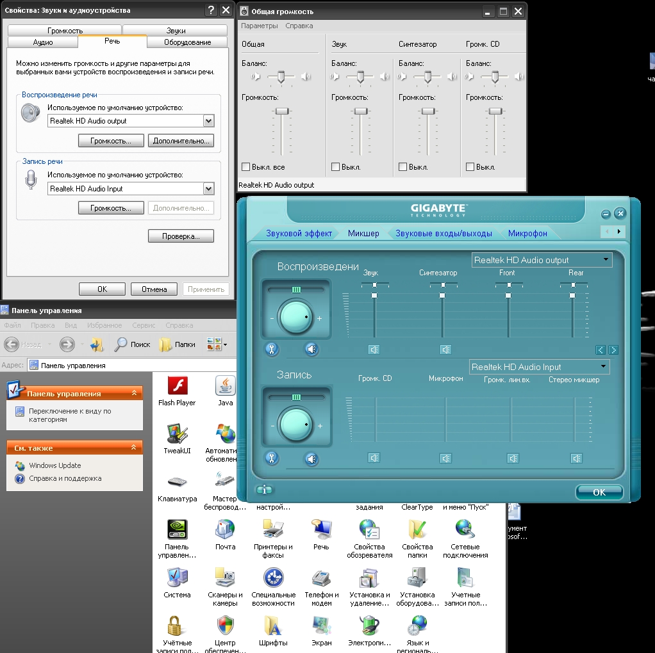Click the Общая volume slider thumb
Screen dimensions: 655x653
[x=282, y=111]
